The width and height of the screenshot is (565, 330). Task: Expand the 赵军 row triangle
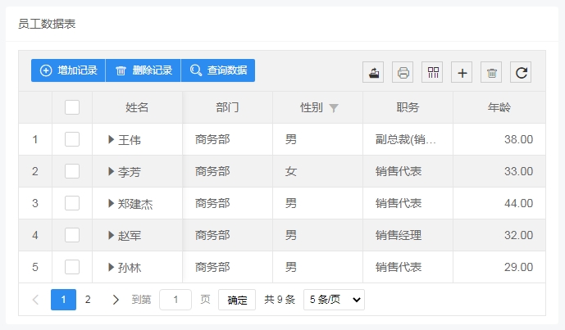click(111, 235)
